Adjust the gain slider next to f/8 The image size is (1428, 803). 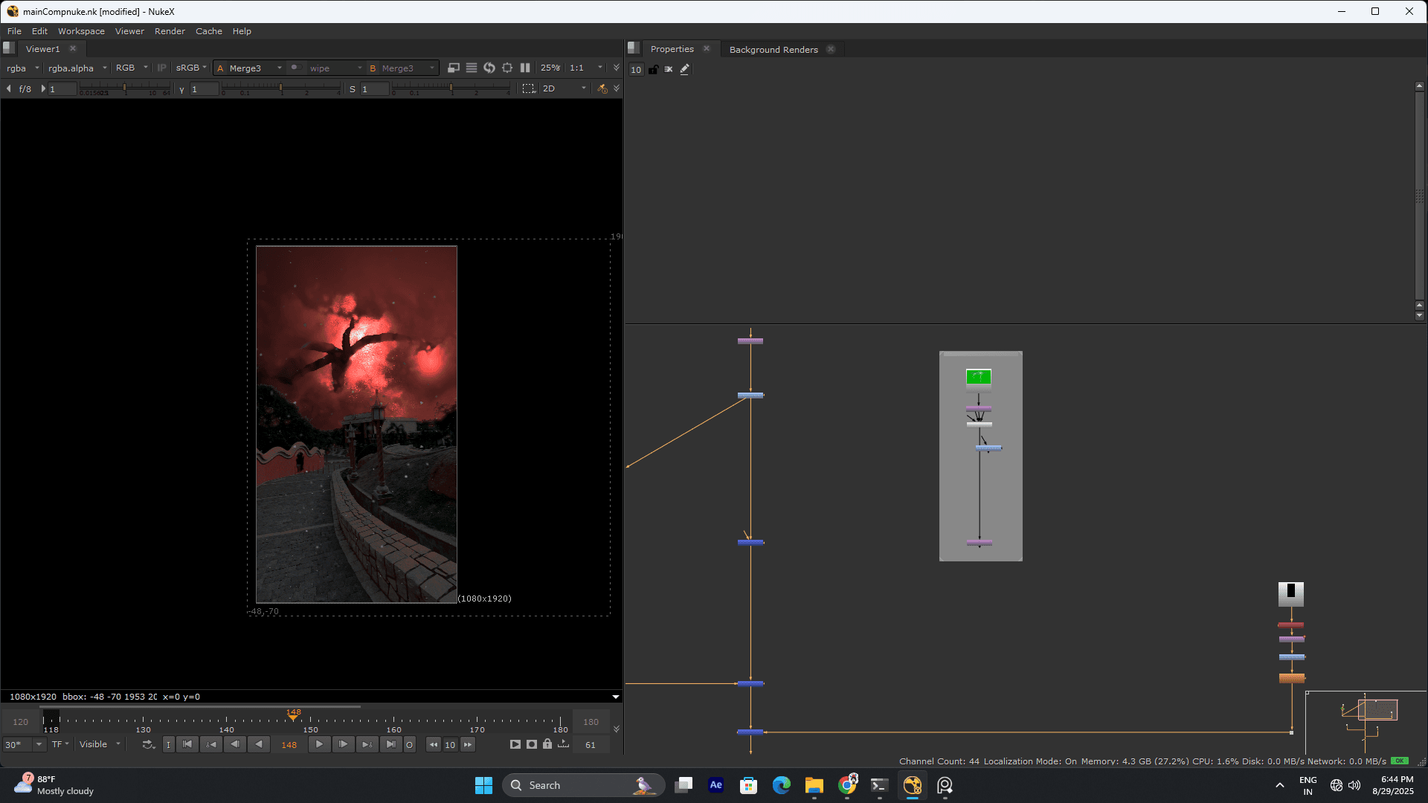pyautogui.click(x=126, y=89)
